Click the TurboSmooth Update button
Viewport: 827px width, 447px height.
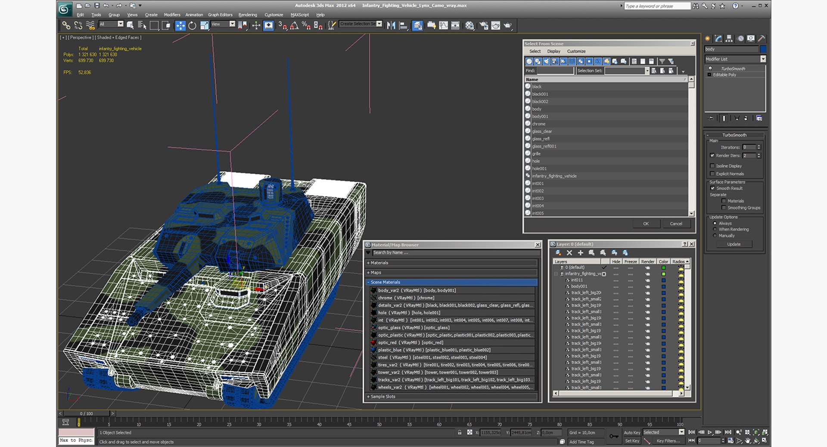pos(734,244)
